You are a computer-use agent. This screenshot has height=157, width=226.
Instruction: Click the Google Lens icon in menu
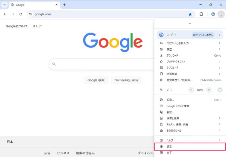[161, 106]
